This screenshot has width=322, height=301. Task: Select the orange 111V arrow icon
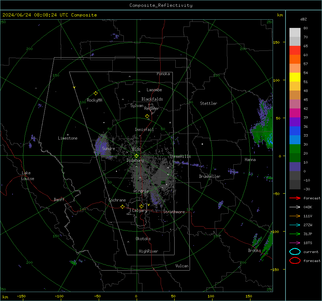pyautogui.click(x=295, y=216)
